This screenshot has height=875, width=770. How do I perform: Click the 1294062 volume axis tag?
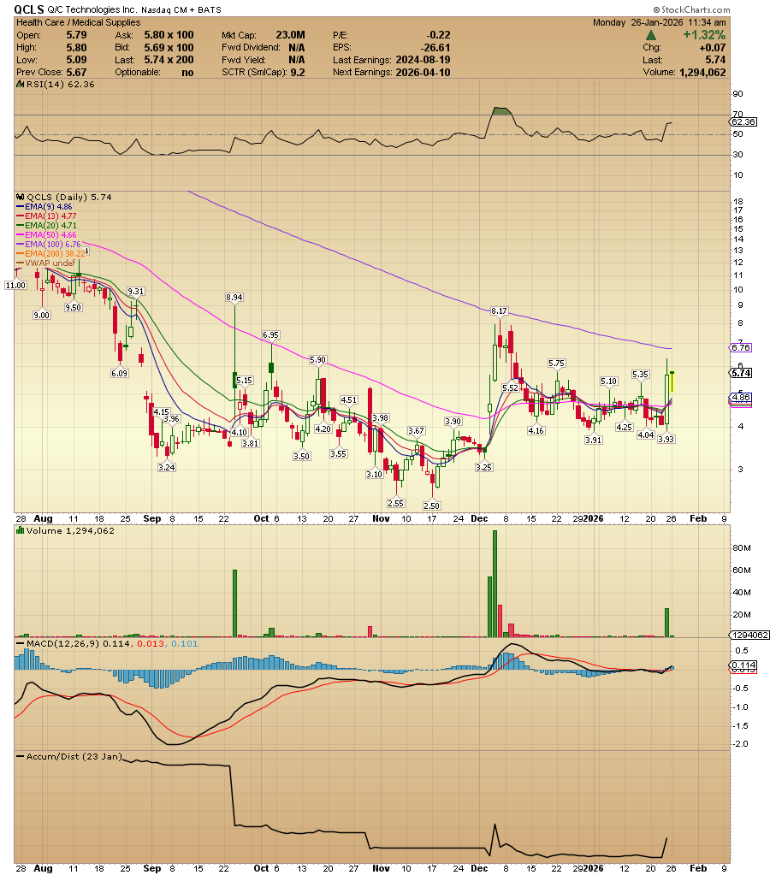[749, 635]
